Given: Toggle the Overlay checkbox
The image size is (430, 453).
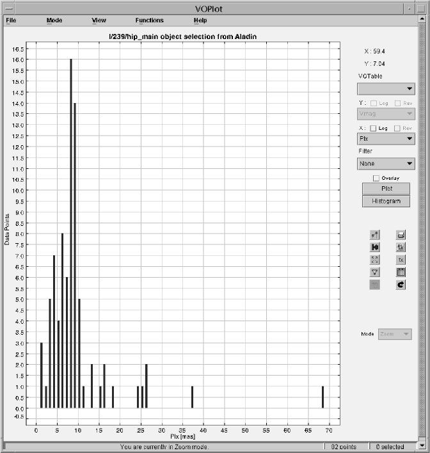Looking at the screenshot, I should (x=376, y=178).
